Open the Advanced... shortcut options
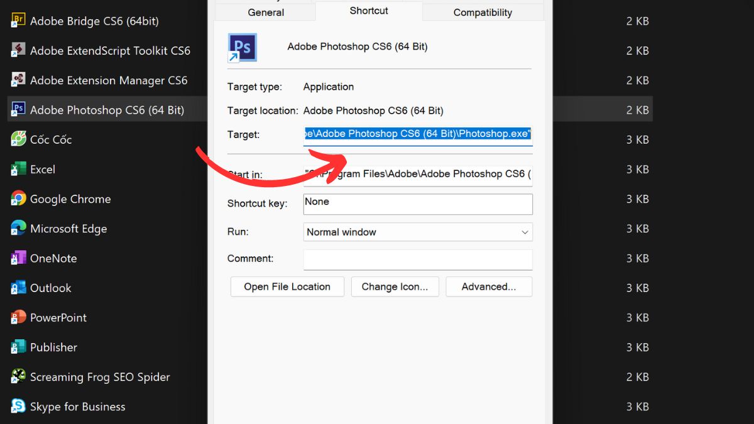This screenshot has width=754, height=424. 489,286
